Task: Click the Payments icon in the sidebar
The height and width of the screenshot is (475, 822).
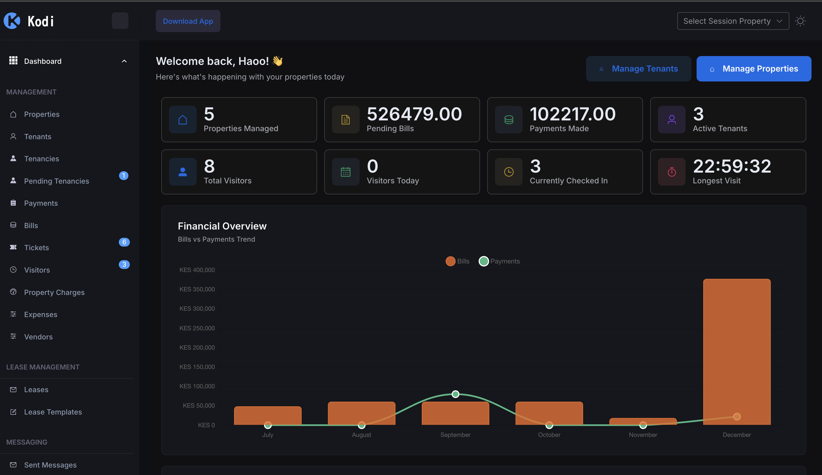Action: pos(13,203)
